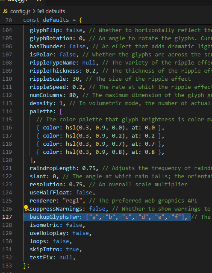
Task: Place cursor on palette property name
Action: point(41,112)
